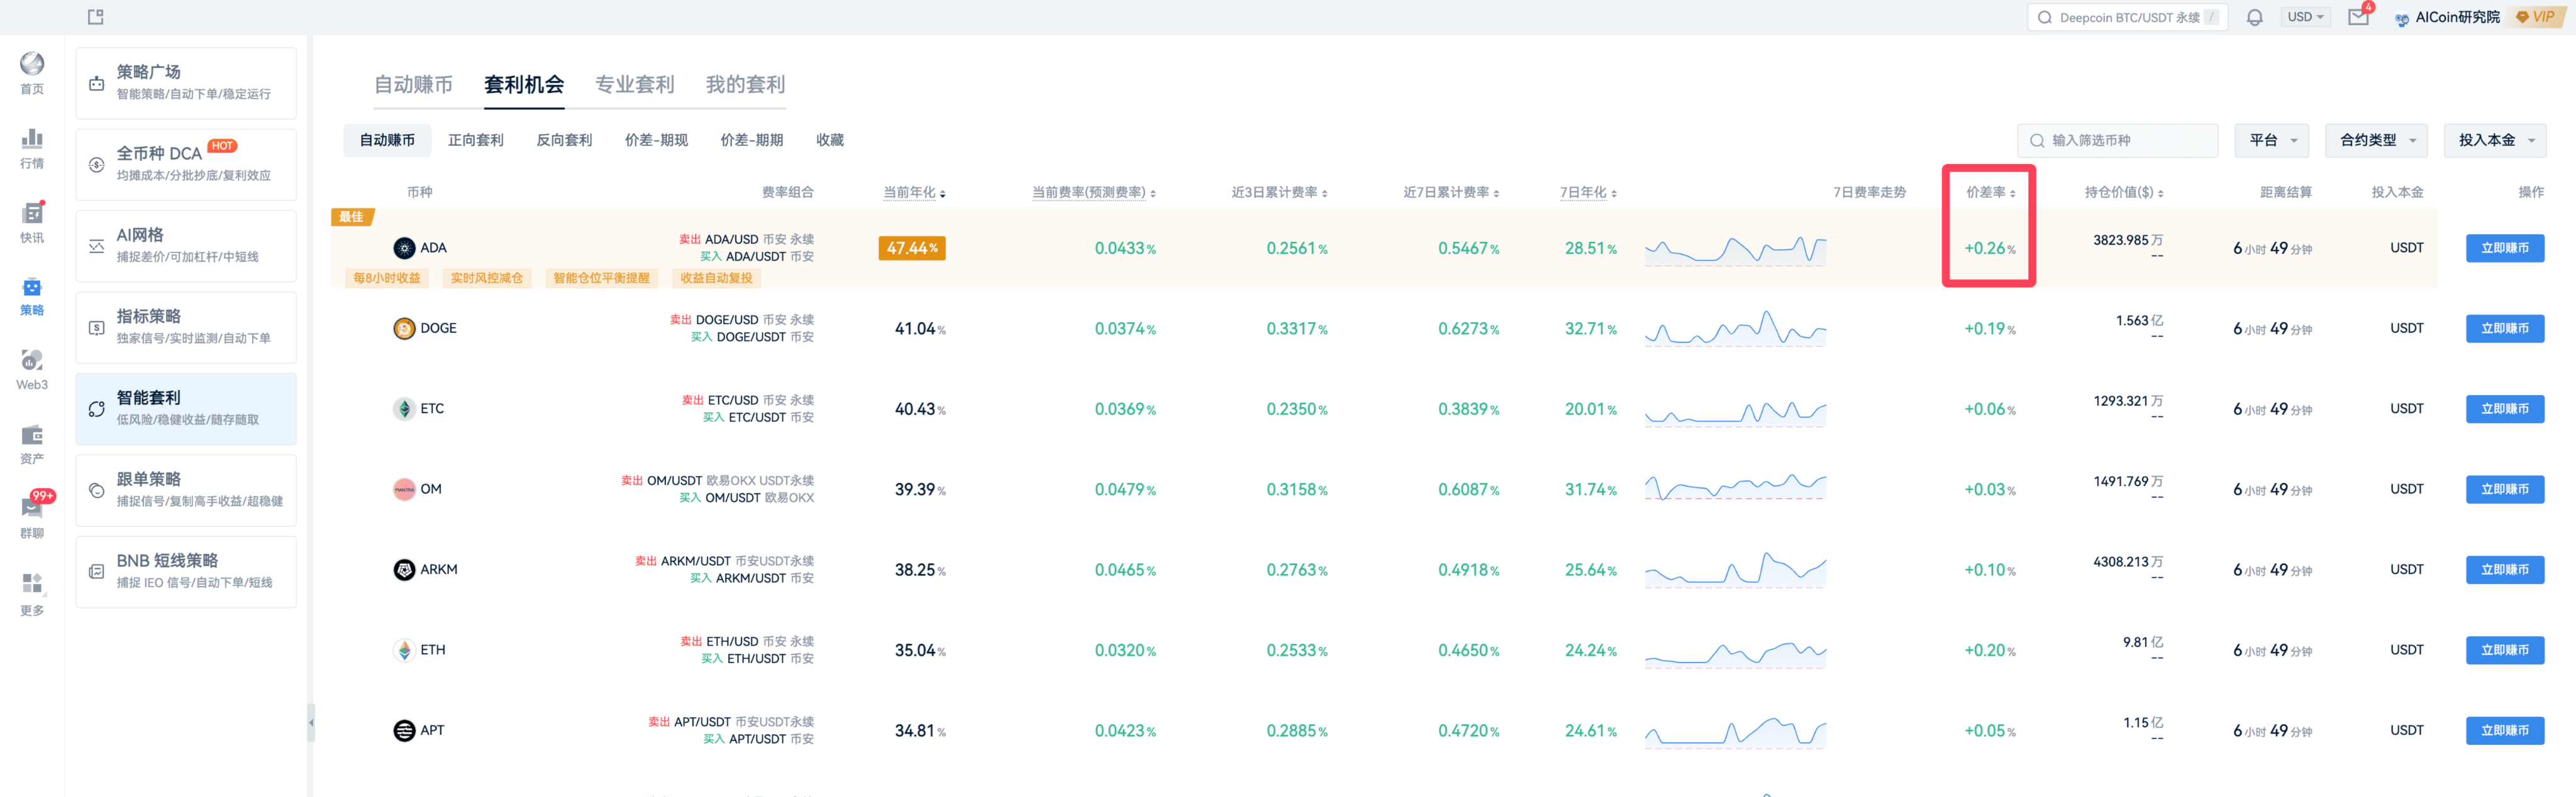Click the ETC coin icon
This screenshot has height=797, width=2576.
click(404, 408)
